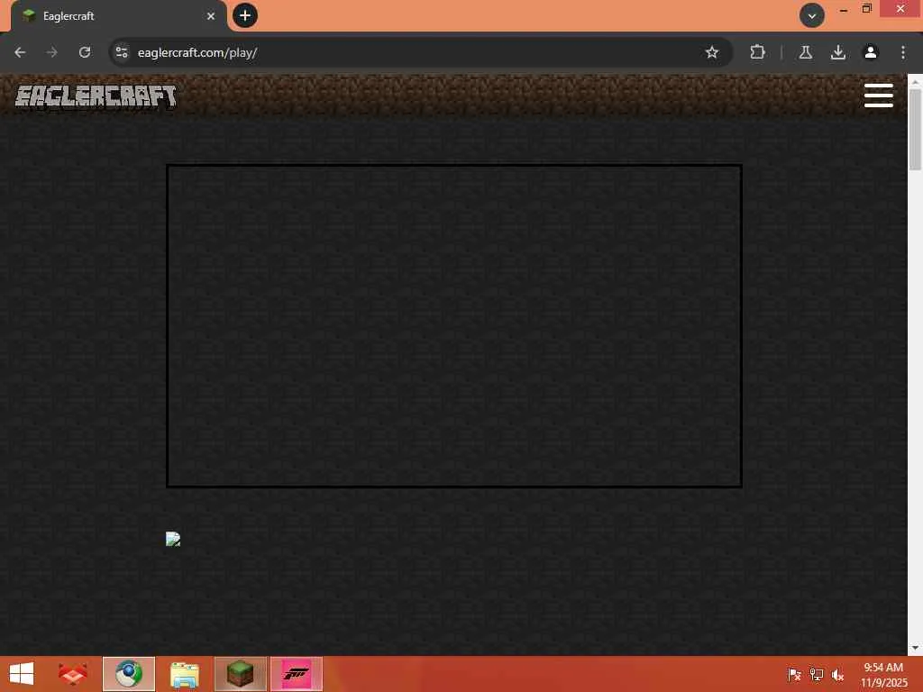Open the clock showing 9:54 AM
923x692 pixels.
(x=883, y=674)
